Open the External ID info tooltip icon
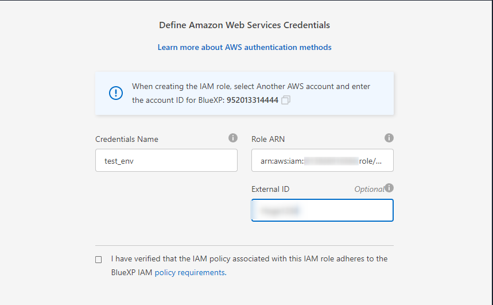Image resolution: width=493 pixels, height=305 pixels. 389,188
